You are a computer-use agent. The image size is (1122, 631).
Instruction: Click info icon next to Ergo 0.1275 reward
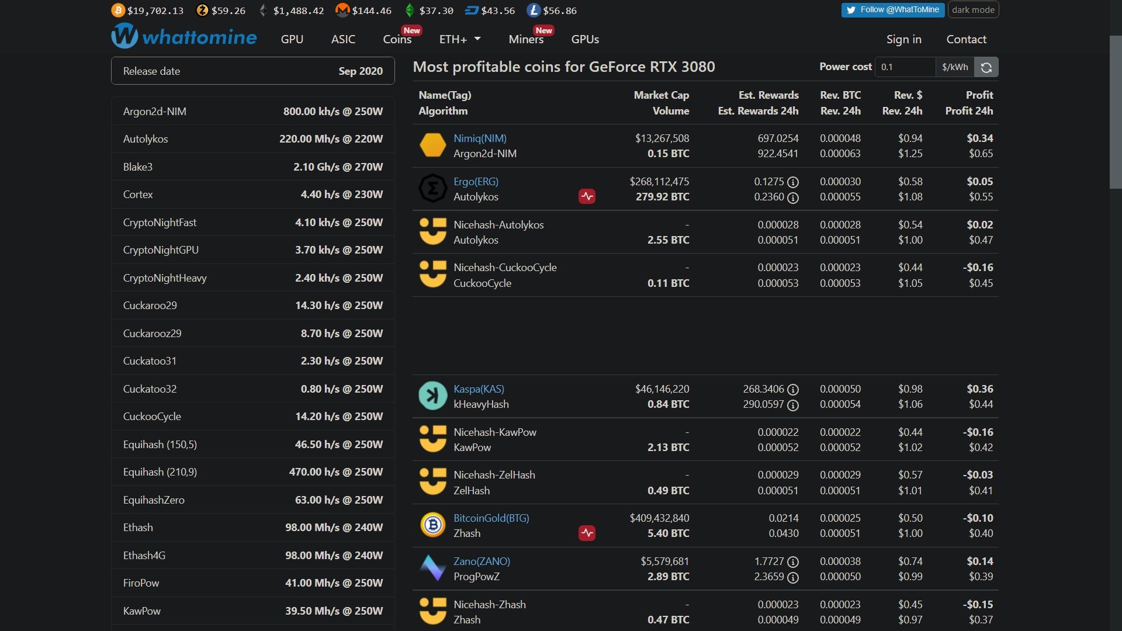point(793,182)
